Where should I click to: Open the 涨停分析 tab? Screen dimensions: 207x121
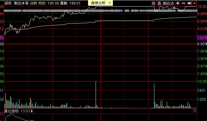(x=98, y=3)
